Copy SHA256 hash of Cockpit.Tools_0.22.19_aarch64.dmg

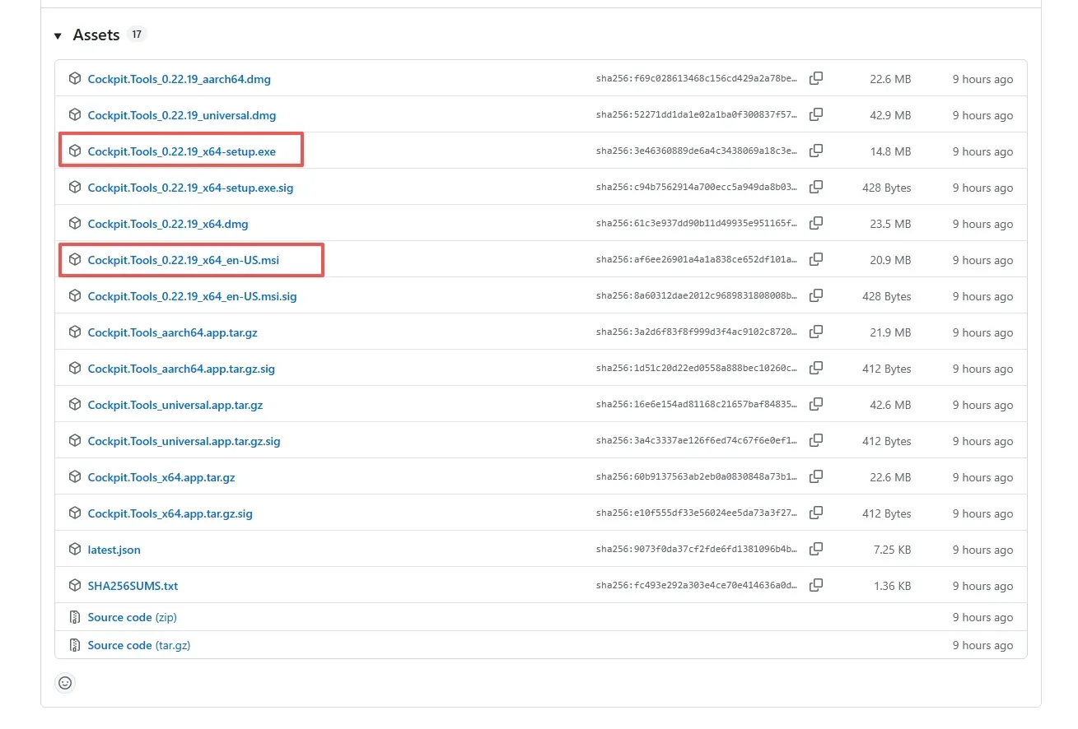pyautogui.click(x=816, y=79)
